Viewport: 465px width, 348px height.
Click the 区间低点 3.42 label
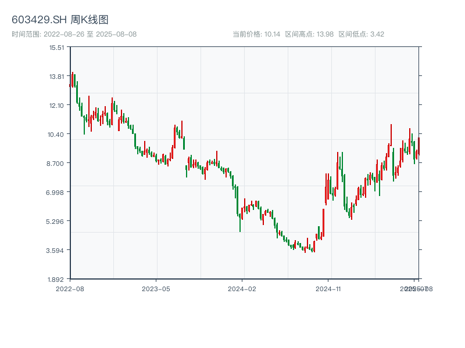click(x=361, y=34)
